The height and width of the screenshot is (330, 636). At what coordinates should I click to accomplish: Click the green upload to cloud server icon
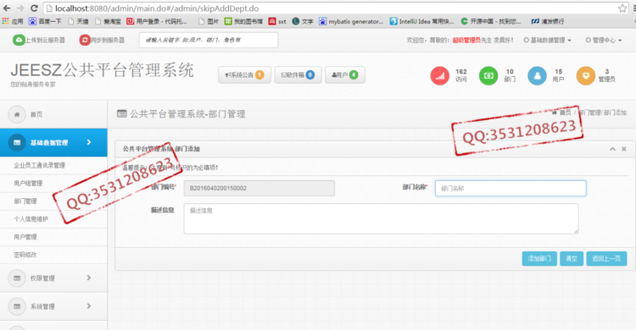[19, 40]
